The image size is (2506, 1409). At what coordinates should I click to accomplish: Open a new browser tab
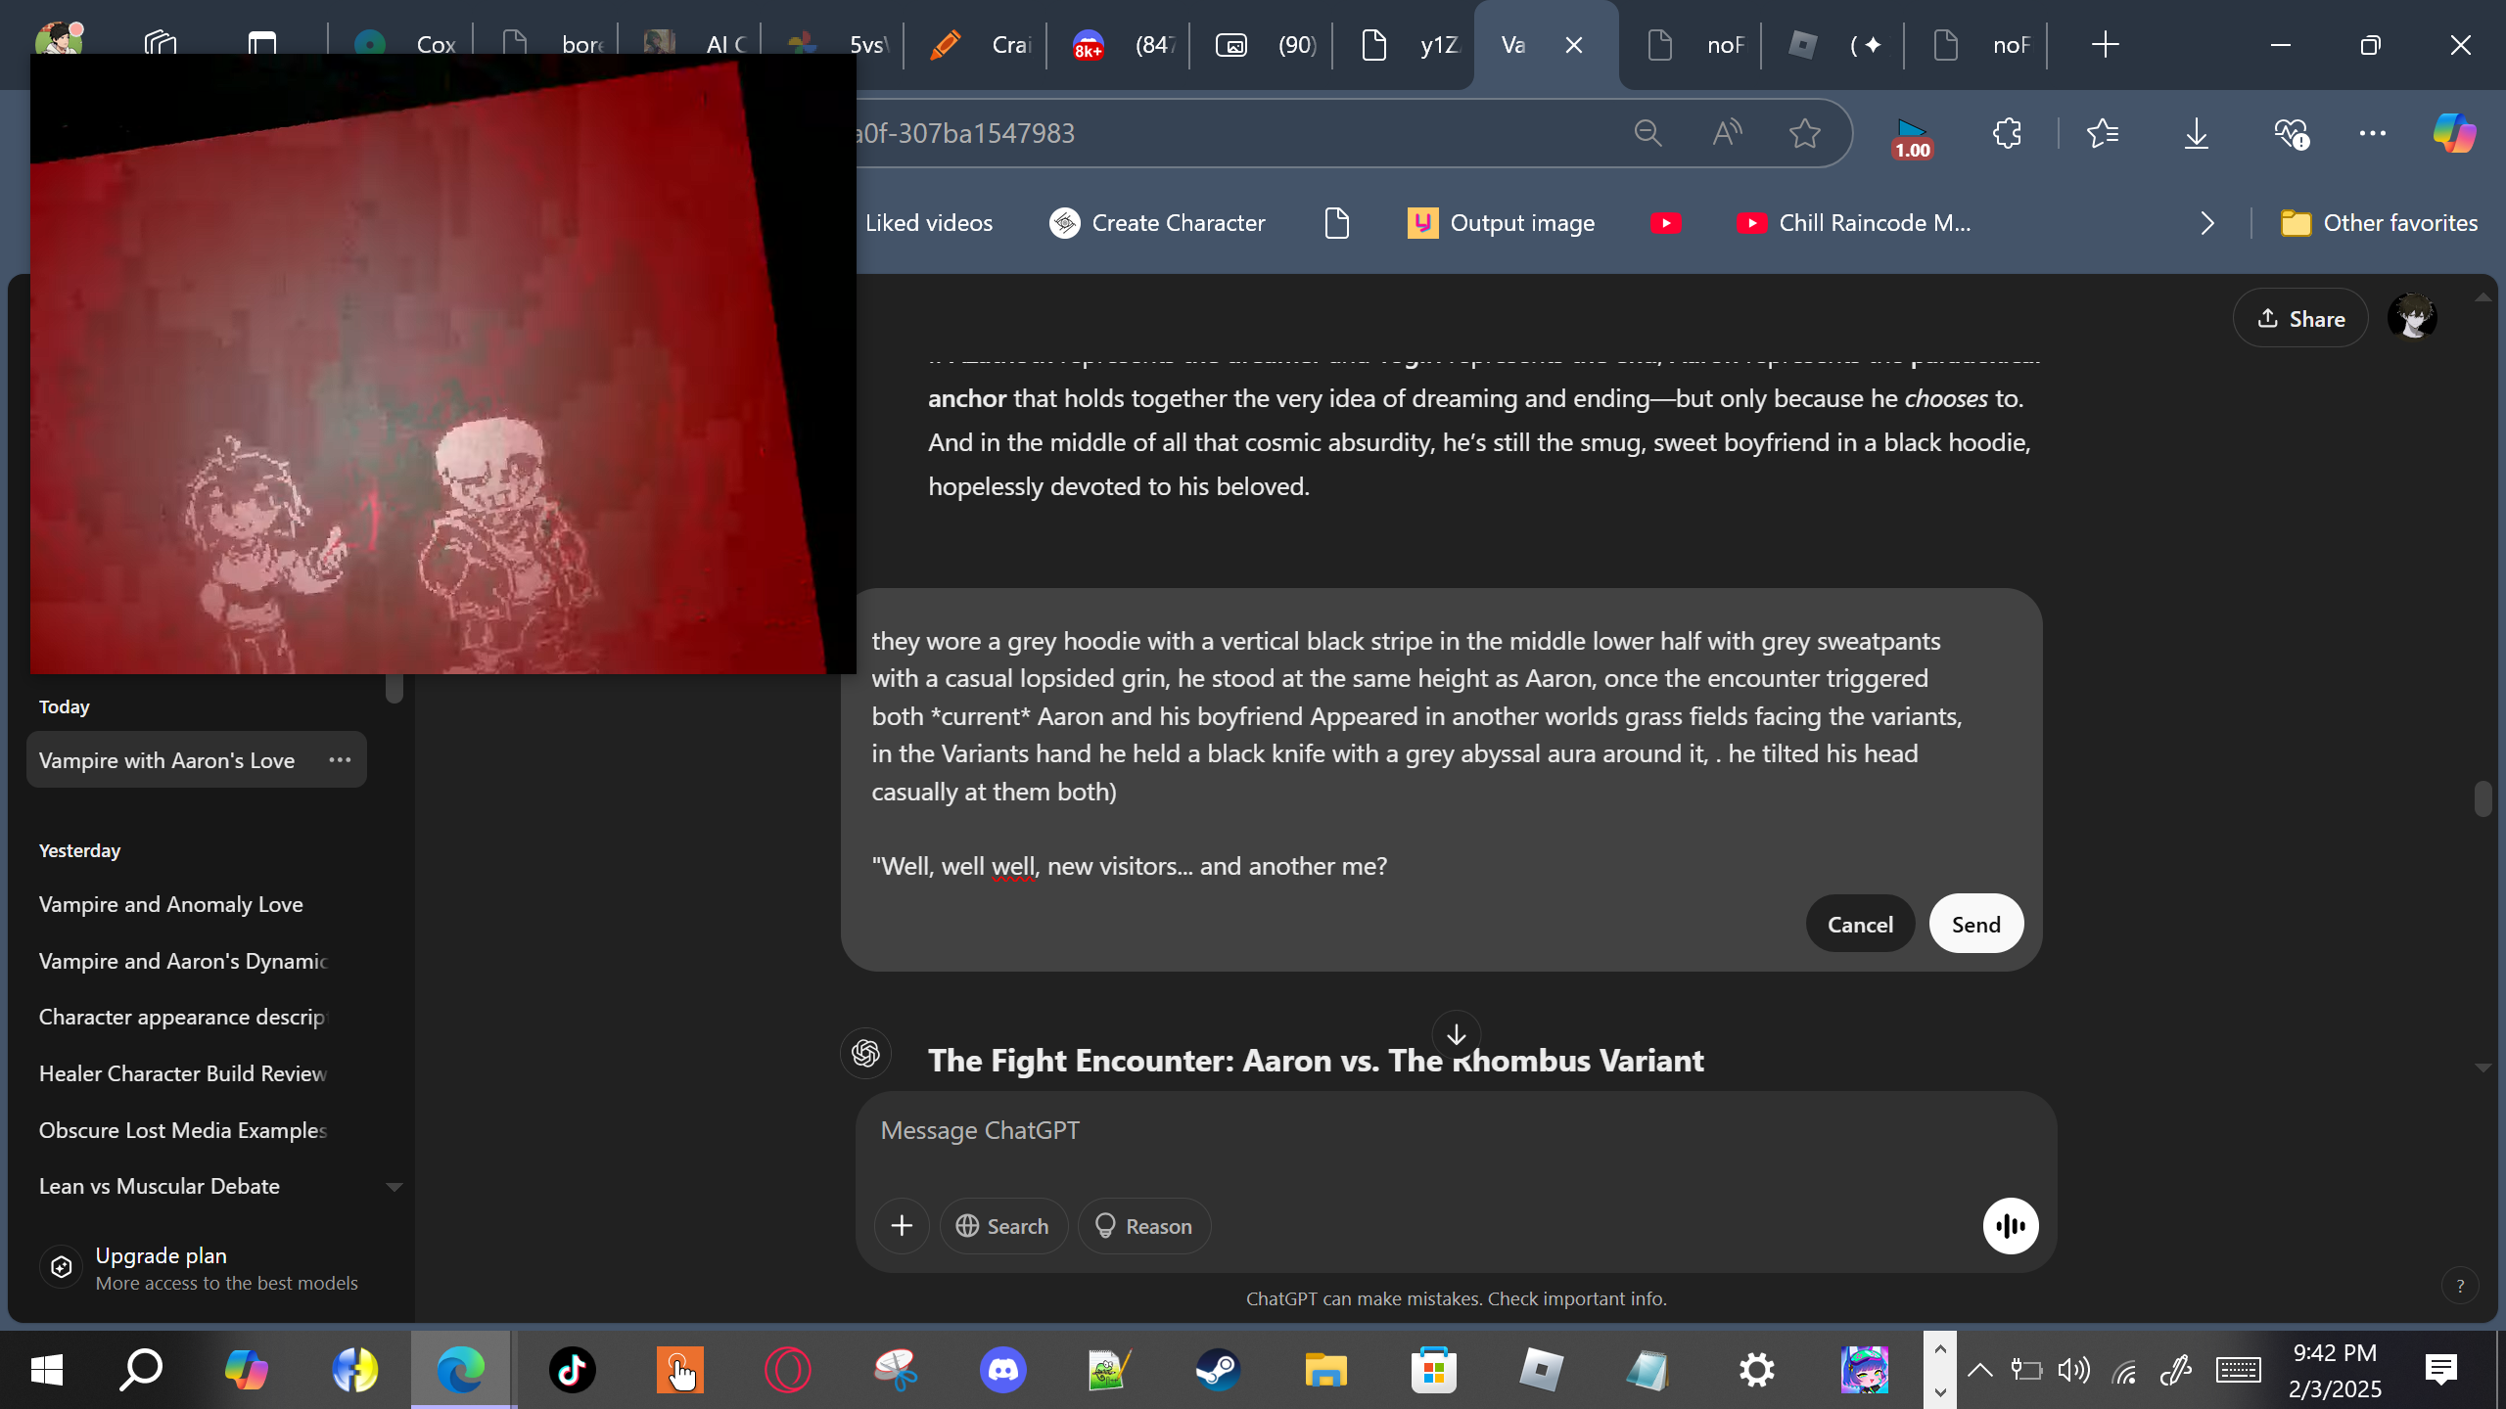click(2105, 45)
